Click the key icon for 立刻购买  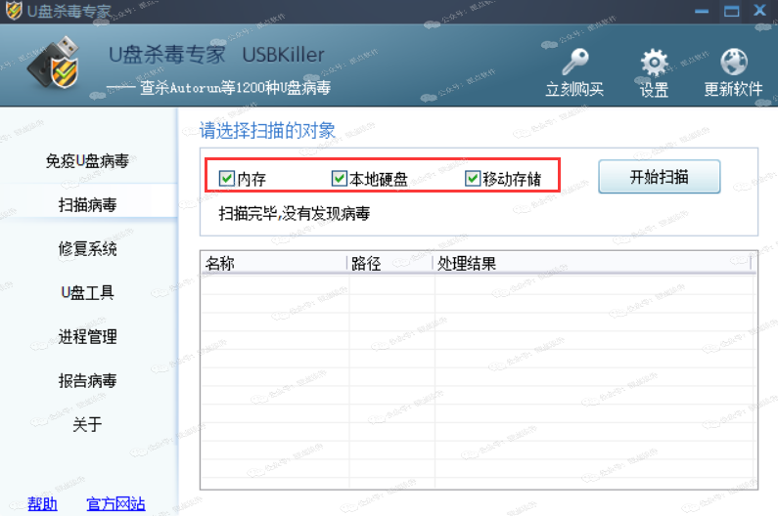(575, 62)
